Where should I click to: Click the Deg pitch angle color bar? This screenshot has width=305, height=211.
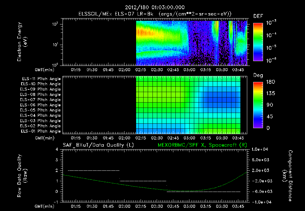pyautogui.click(x=258, y=105)
